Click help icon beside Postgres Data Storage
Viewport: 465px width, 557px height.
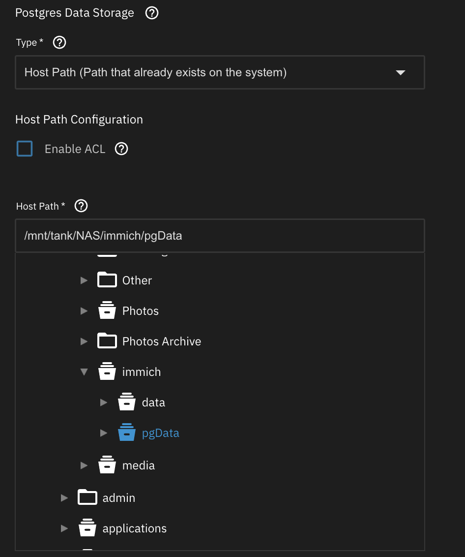[x=152, y=13]
